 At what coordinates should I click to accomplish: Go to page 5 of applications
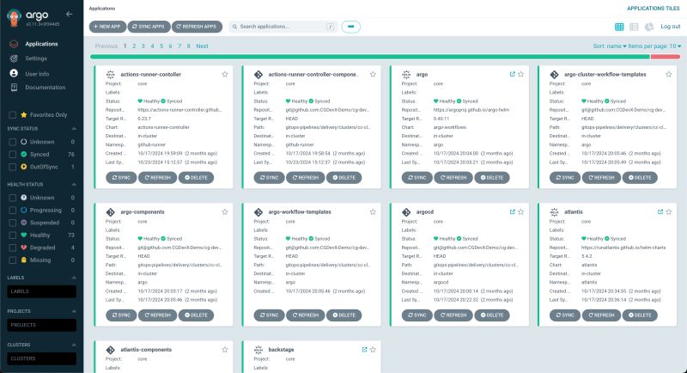[161, 46]
